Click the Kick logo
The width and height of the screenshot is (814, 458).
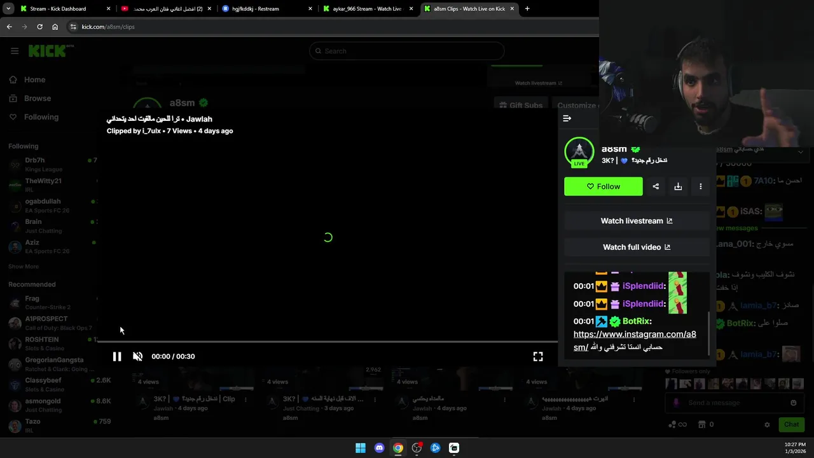(50, 51)
